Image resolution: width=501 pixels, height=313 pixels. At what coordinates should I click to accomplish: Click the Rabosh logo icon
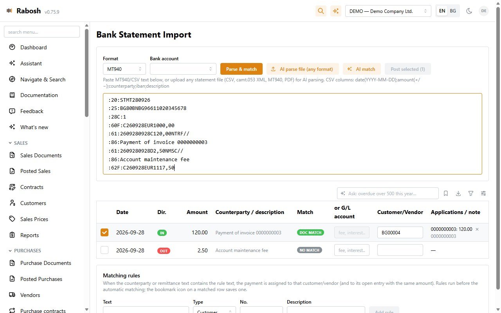click(x=9, y=11)
